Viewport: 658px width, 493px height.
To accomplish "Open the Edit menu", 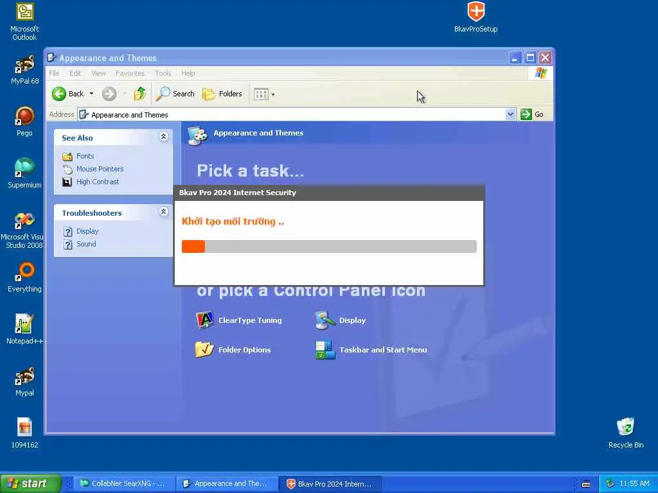I will coord(75,73).
